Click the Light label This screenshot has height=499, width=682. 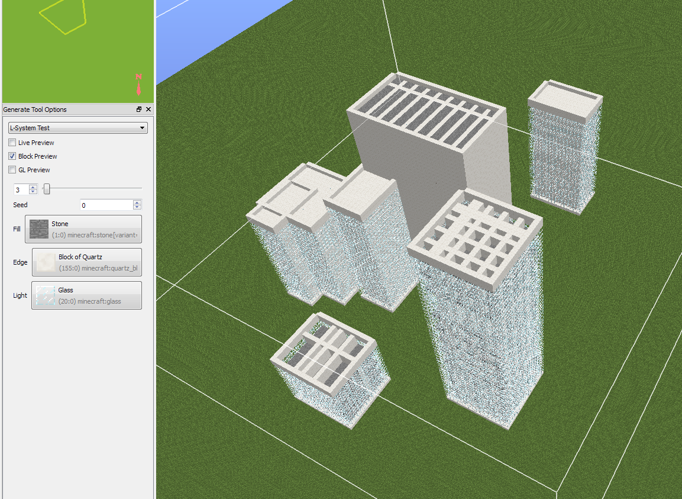pyautogui.click(x=20, y=295)
